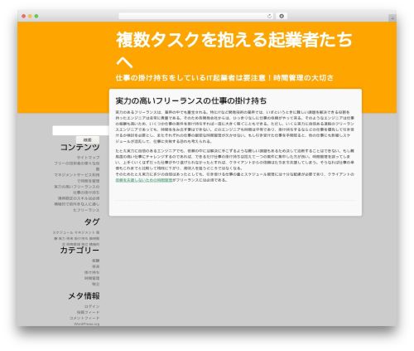This screenshot has width=414, height=351.
Task: Open the site title 複数タスクを抱える起業者たちへ
Action: (x=234, y=50)
